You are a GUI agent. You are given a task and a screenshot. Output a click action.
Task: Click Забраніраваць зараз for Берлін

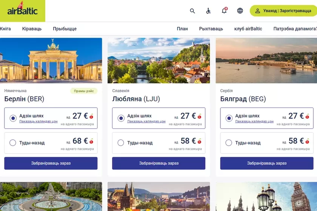pyautogui.click(x=51, y=163)
